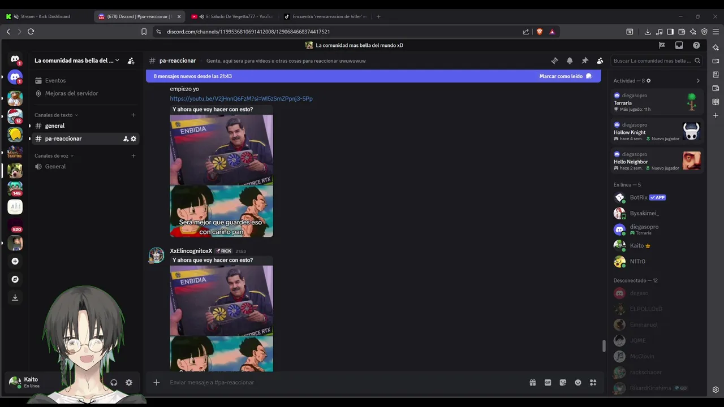
Task: Invite people icon next to server name
Action: pos(131,60)
